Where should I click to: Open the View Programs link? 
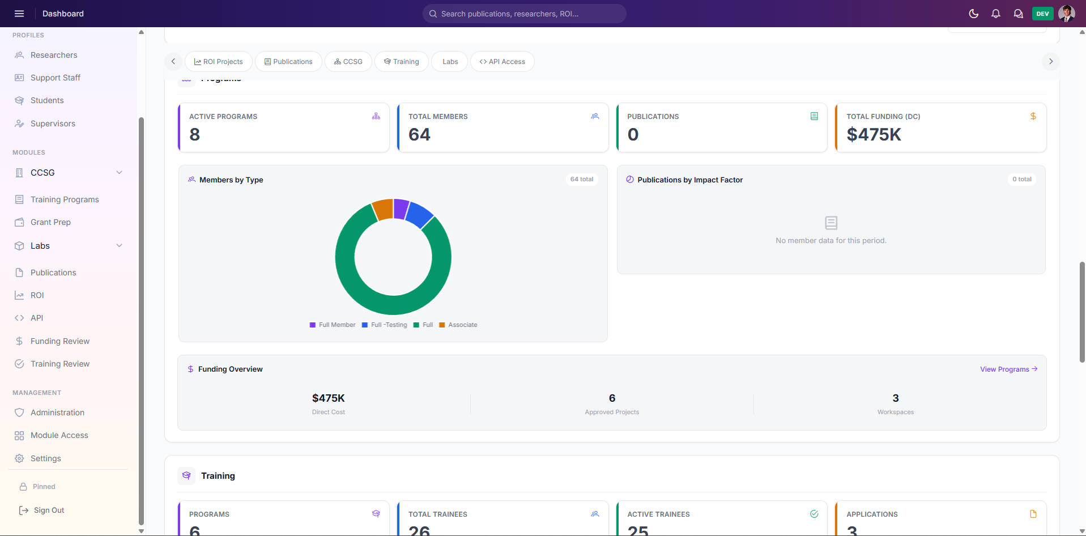click(x=1009, y=369)
